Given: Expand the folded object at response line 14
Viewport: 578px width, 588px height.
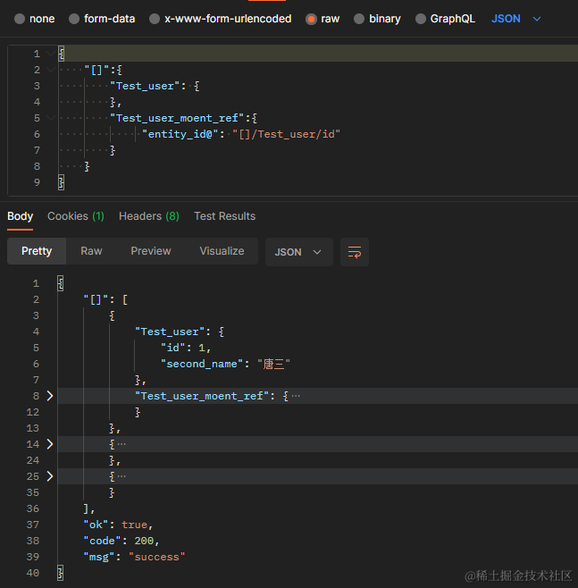Looking at the screenshot, I should pyautogui.click(x=50, y=444).
